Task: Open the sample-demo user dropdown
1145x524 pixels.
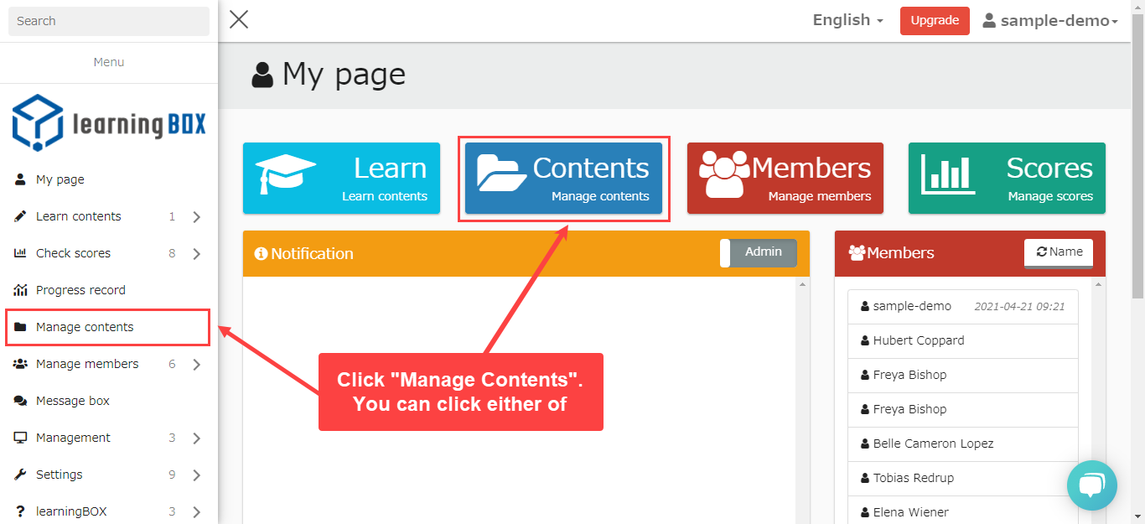Action: pos(1050,21)
